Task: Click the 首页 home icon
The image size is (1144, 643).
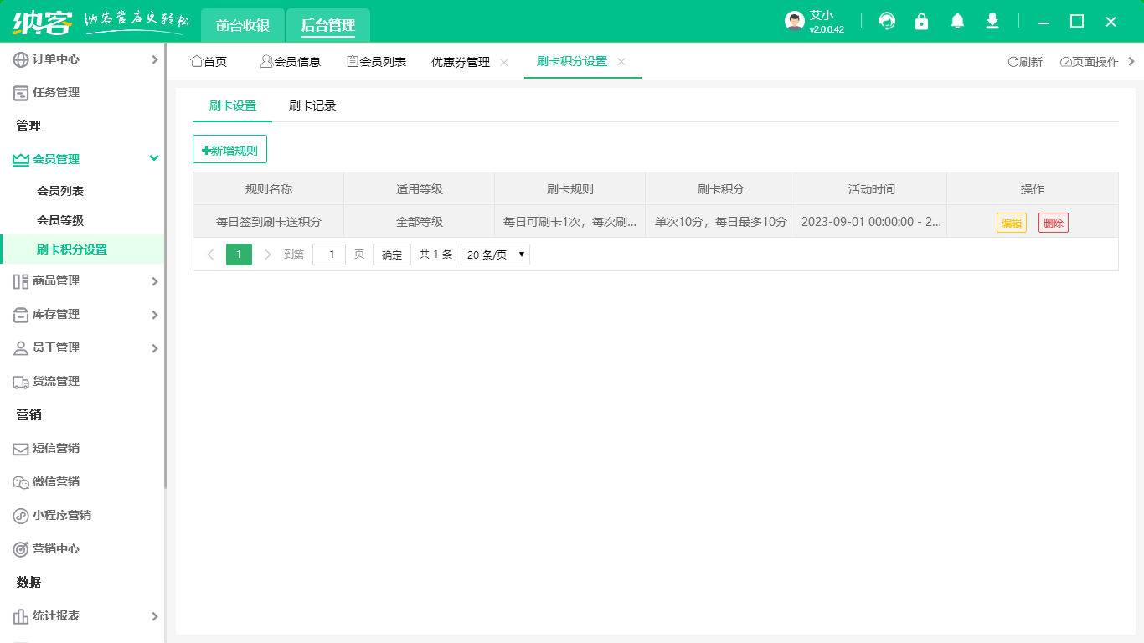Action: tap(197, 61)
